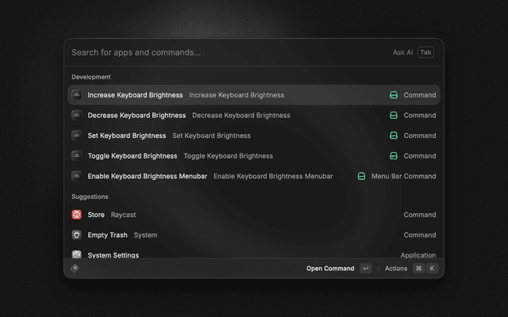Click green dev icon on Set Keyboard Brightness row
The image size is (508, 317).
point(394,136)
